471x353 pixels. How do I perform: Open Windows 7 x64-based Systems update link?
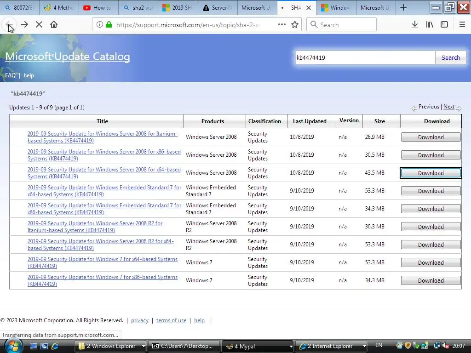point(103,262)
